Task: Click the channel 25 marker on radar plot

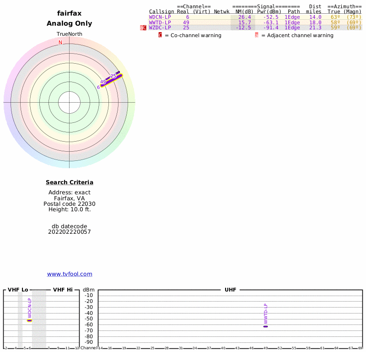Action: pos(113,76)
